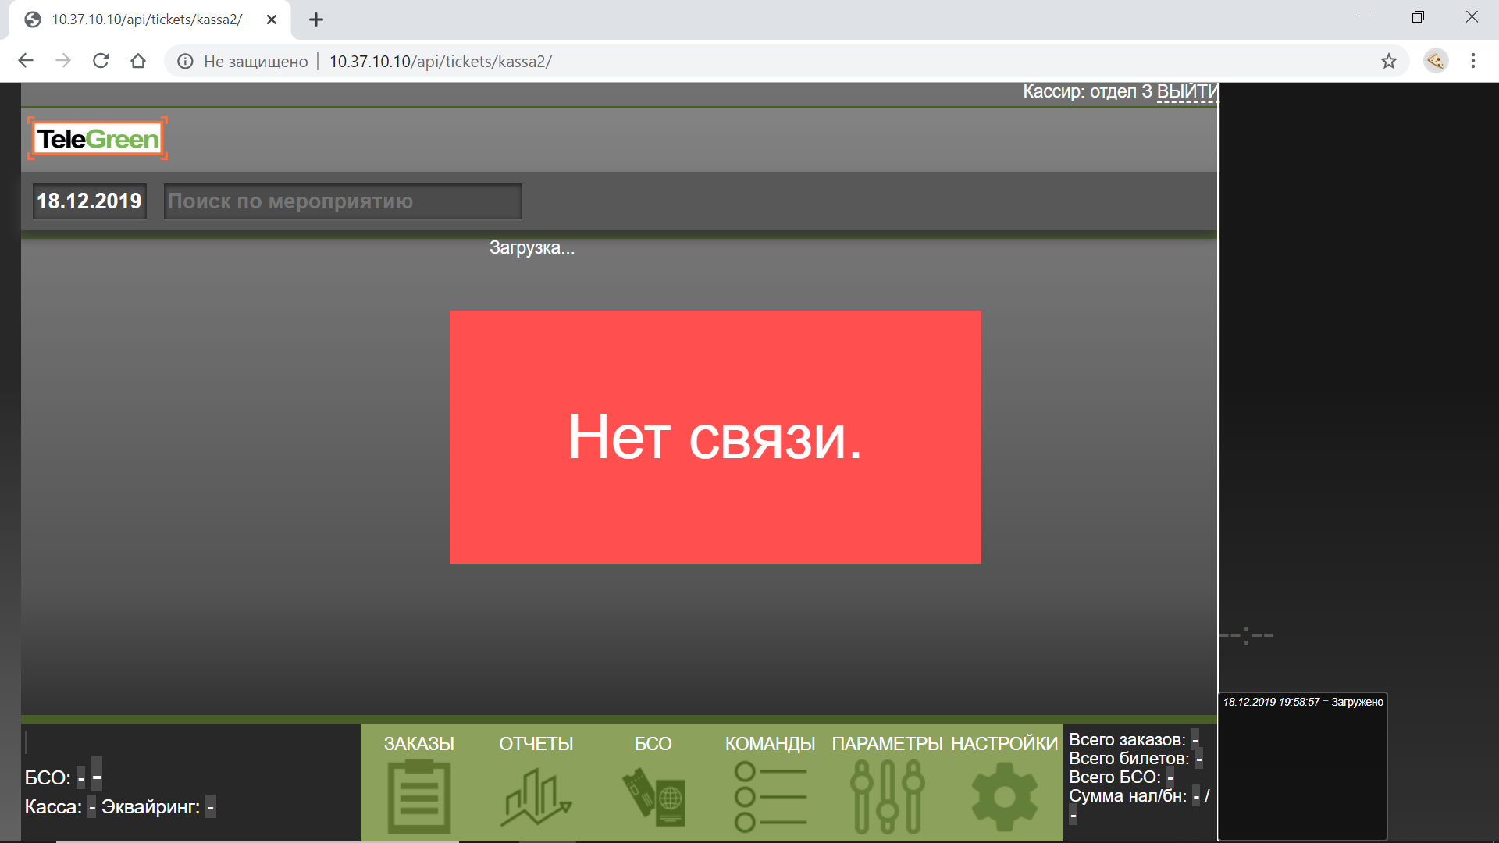Viewport: 1499px width, 843px height.
Task: Open the Заказы clipboard icon
Action: pyautogui.click(x=419, y=796)
